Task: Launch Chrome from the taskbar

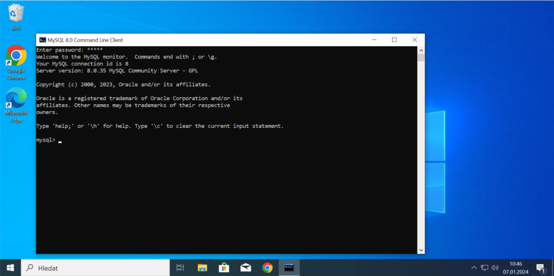Action: click(x=267, y=268)
